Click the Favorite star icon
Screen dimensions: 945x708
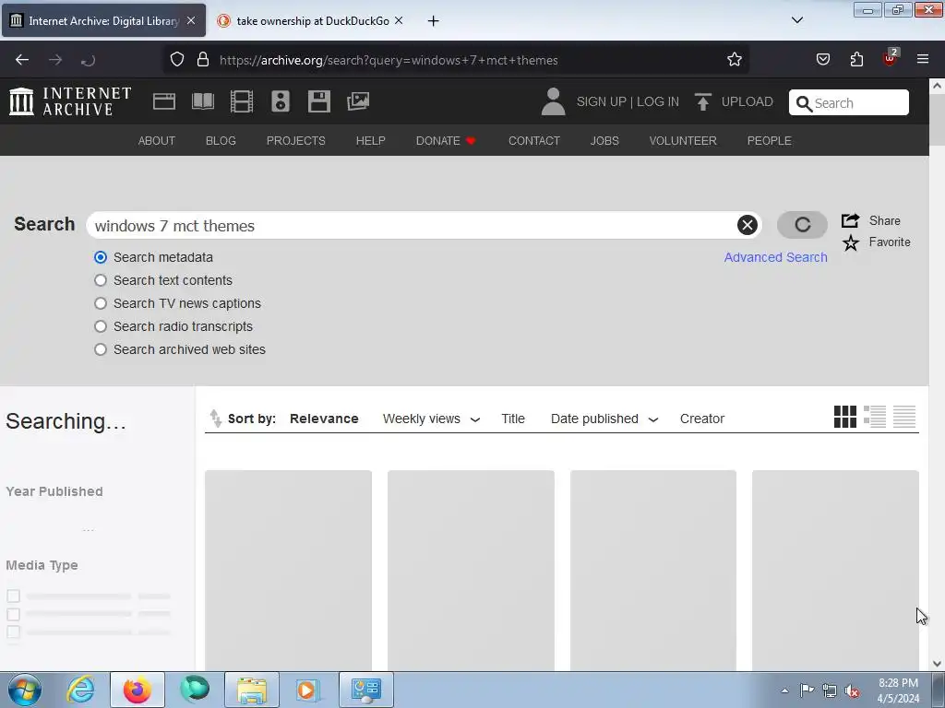850,242
